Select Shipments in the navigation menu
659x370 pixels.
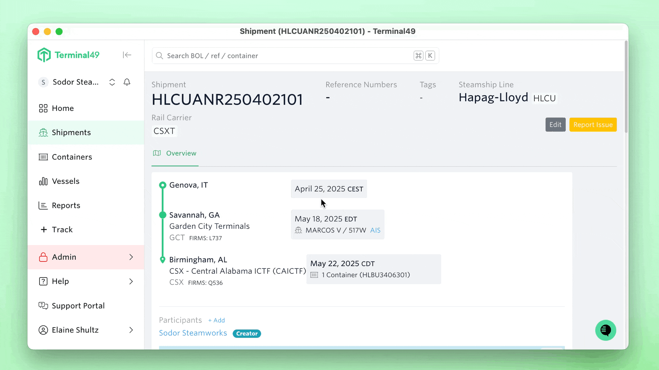click(x=71, y=132)
